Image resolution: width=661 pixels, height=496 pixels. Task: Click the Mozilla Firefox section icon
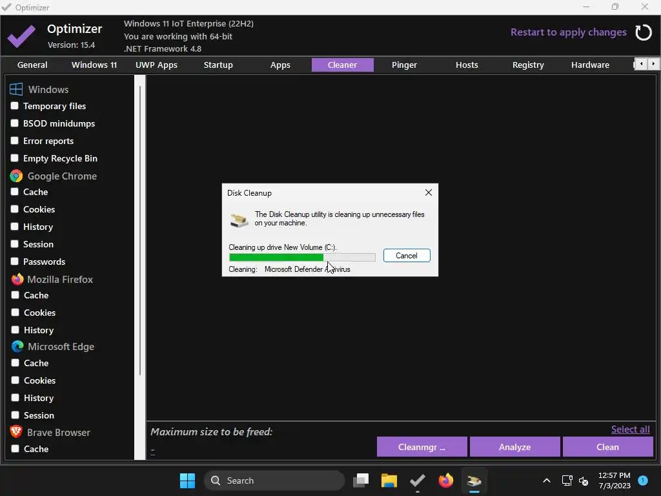[x=17, y=279]
